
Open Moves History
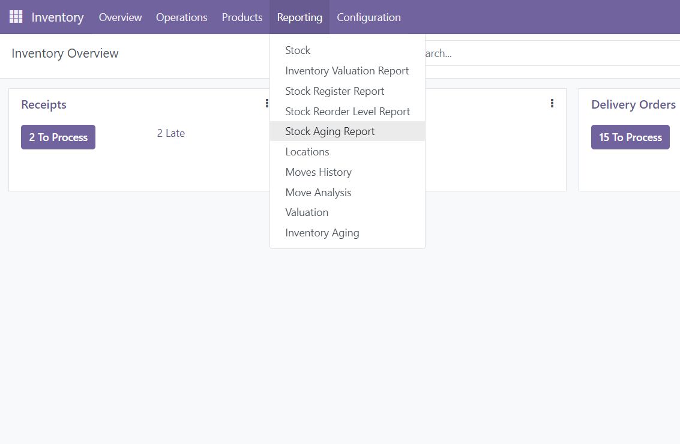pos(318,172)
